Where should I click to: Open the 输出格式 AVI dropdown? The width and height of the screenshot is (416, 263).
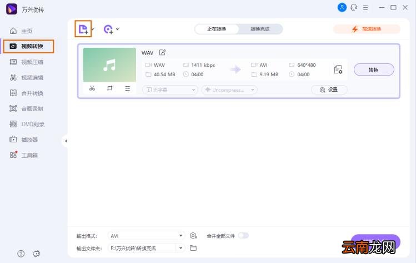click(146, 236)
